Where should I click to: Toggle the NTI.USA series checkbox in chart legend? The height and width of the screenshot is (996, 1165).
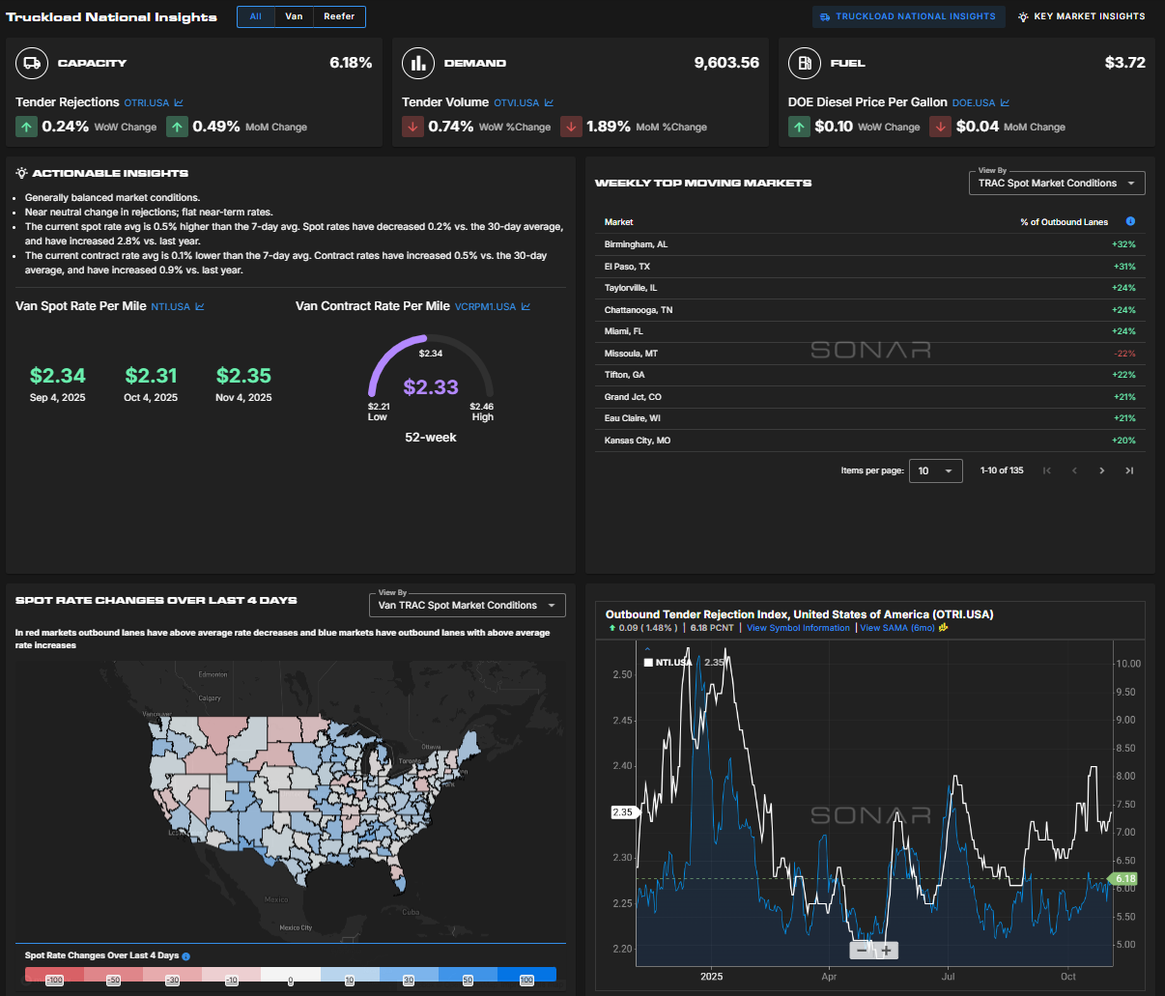point(649,663)
